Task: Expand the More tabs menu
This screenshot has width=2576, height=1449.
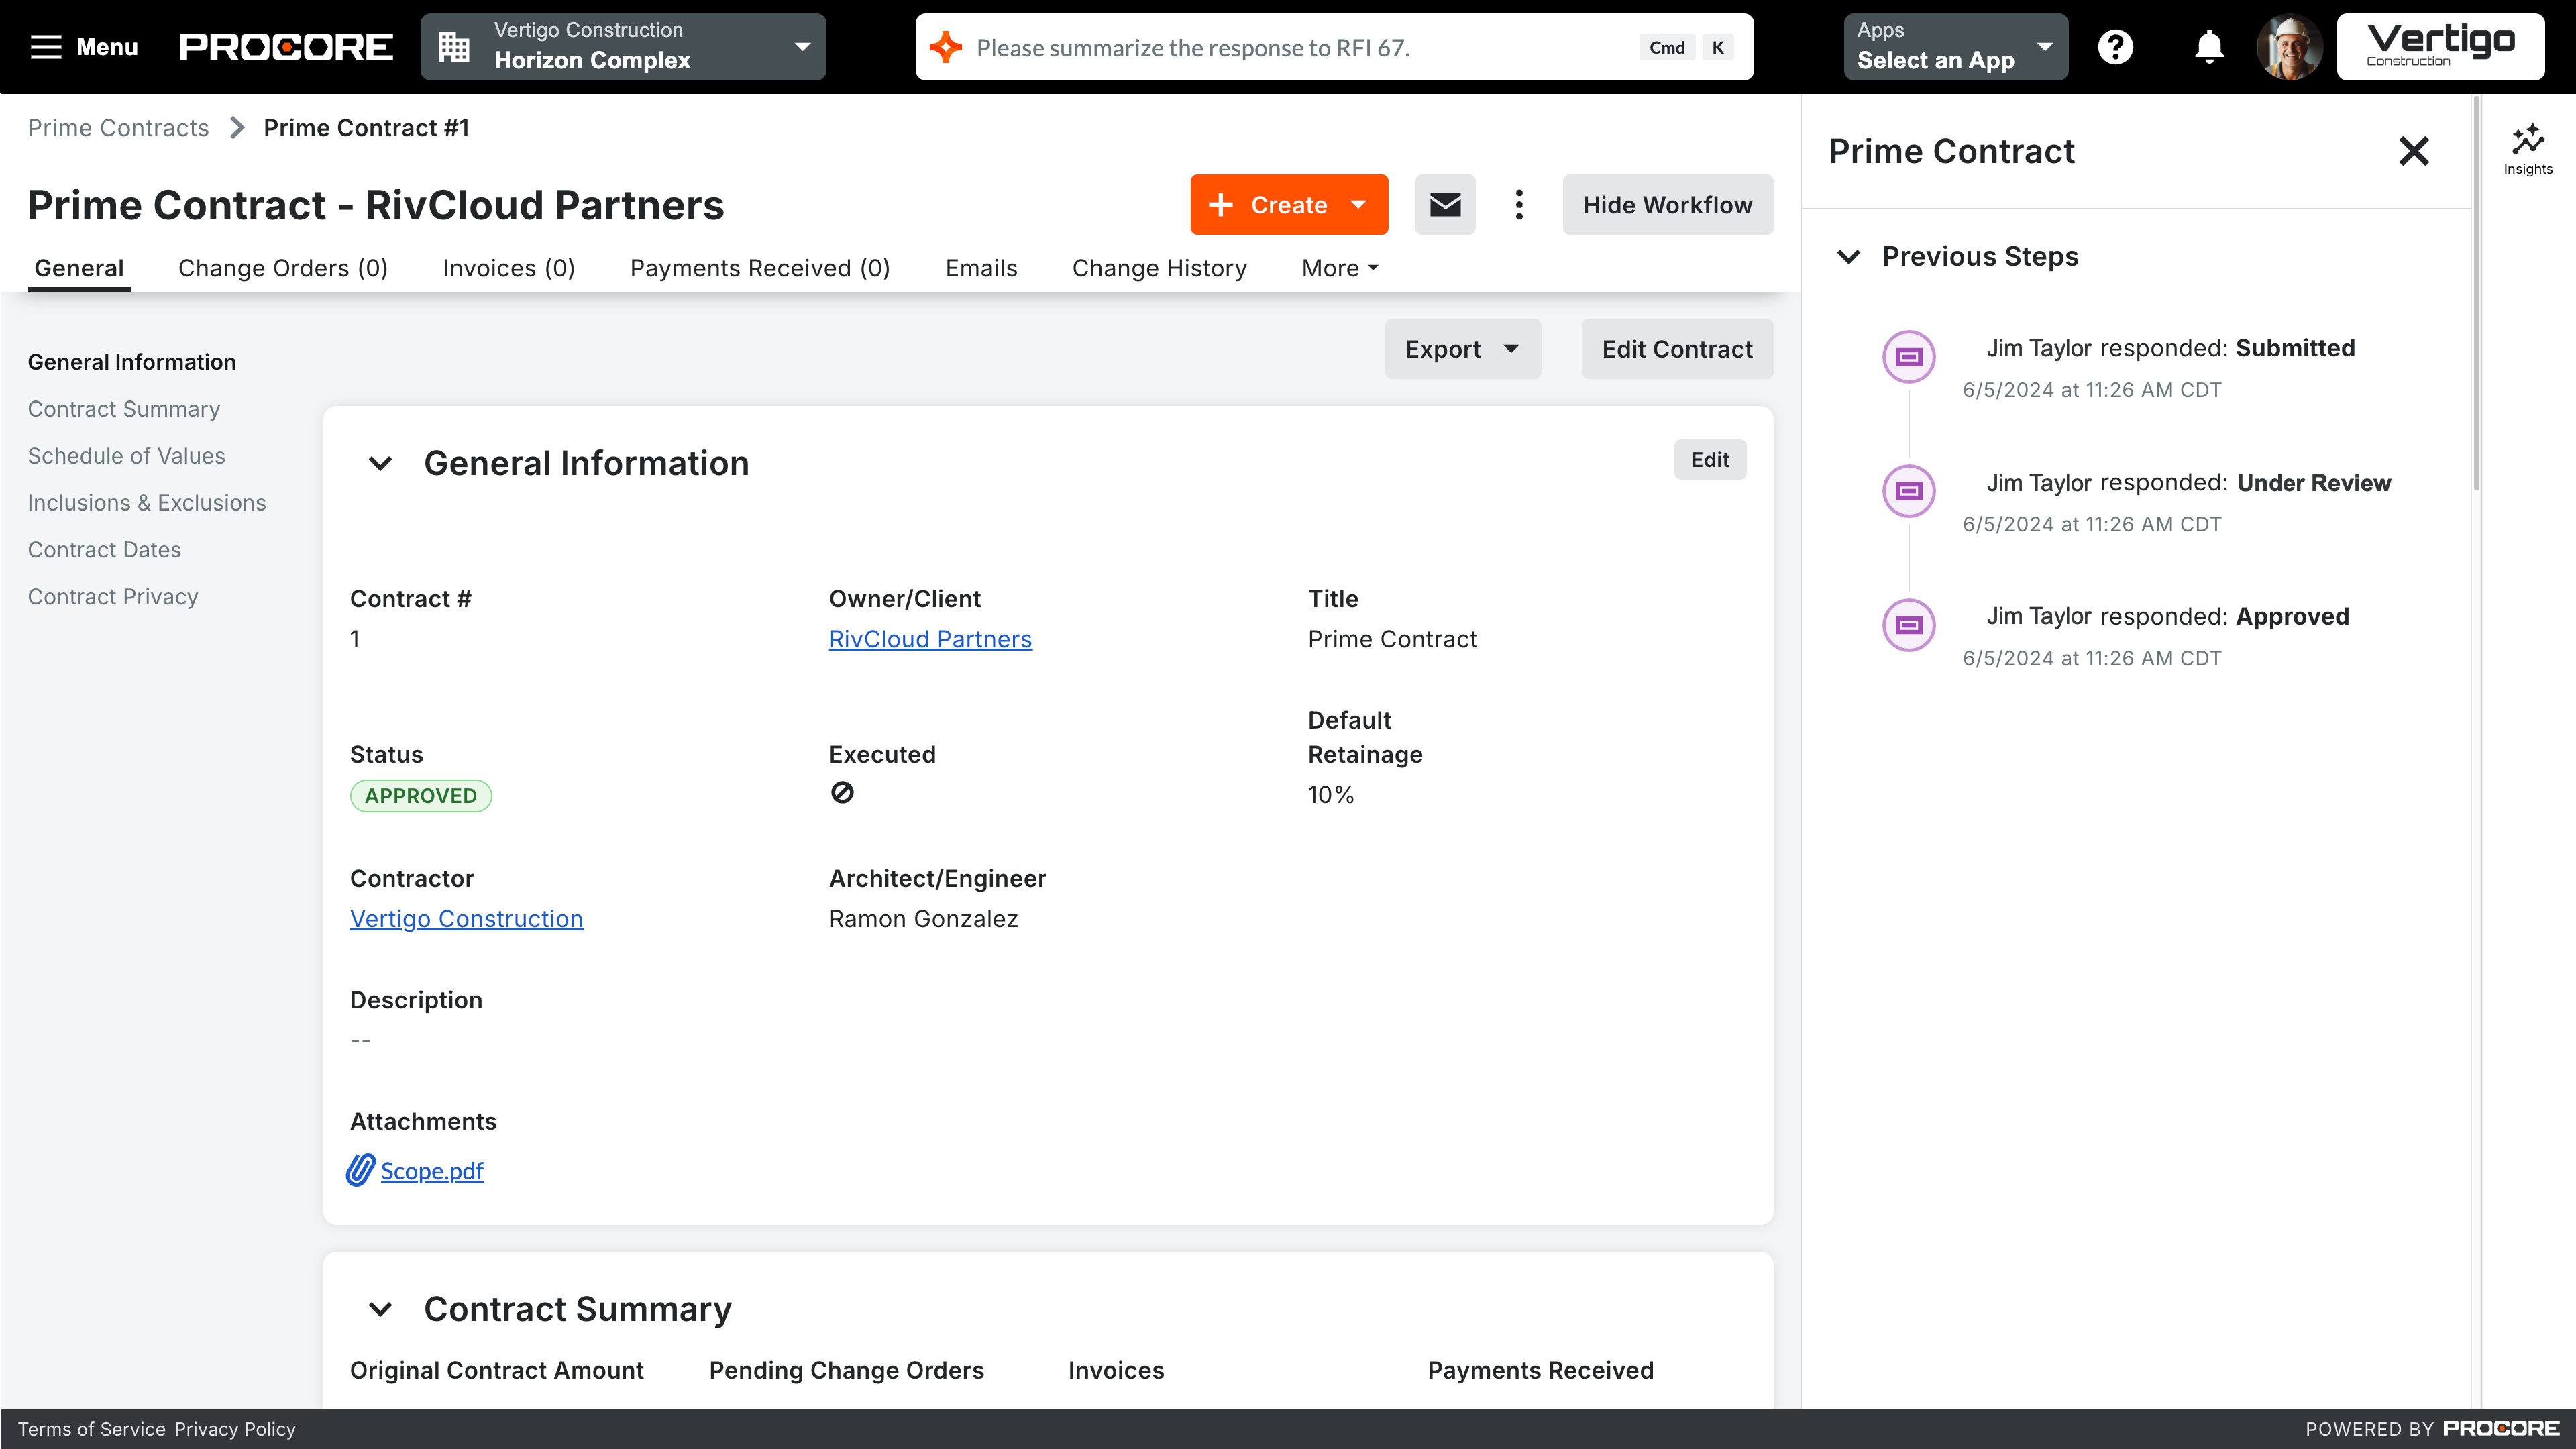Action: point(1338,268)
